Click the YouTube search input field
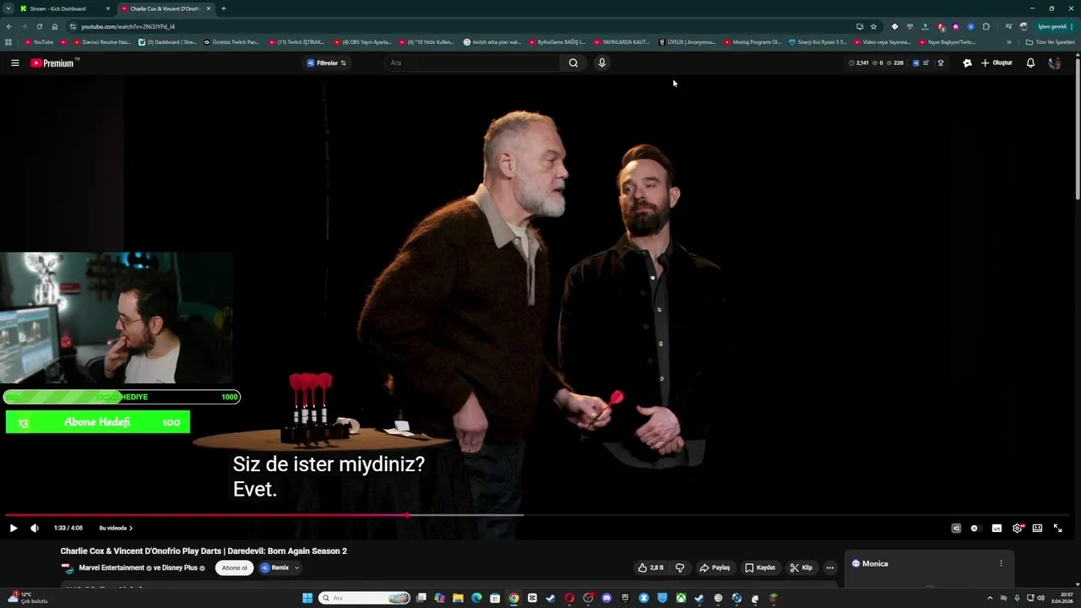 tap(473, 62)
